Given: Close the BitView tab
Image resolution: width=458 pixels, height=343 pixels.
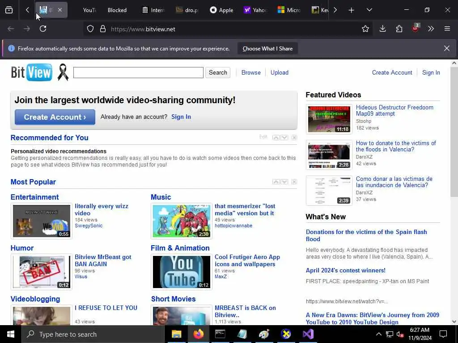Looking at the screenshot, I should click(x=59, y=10).
